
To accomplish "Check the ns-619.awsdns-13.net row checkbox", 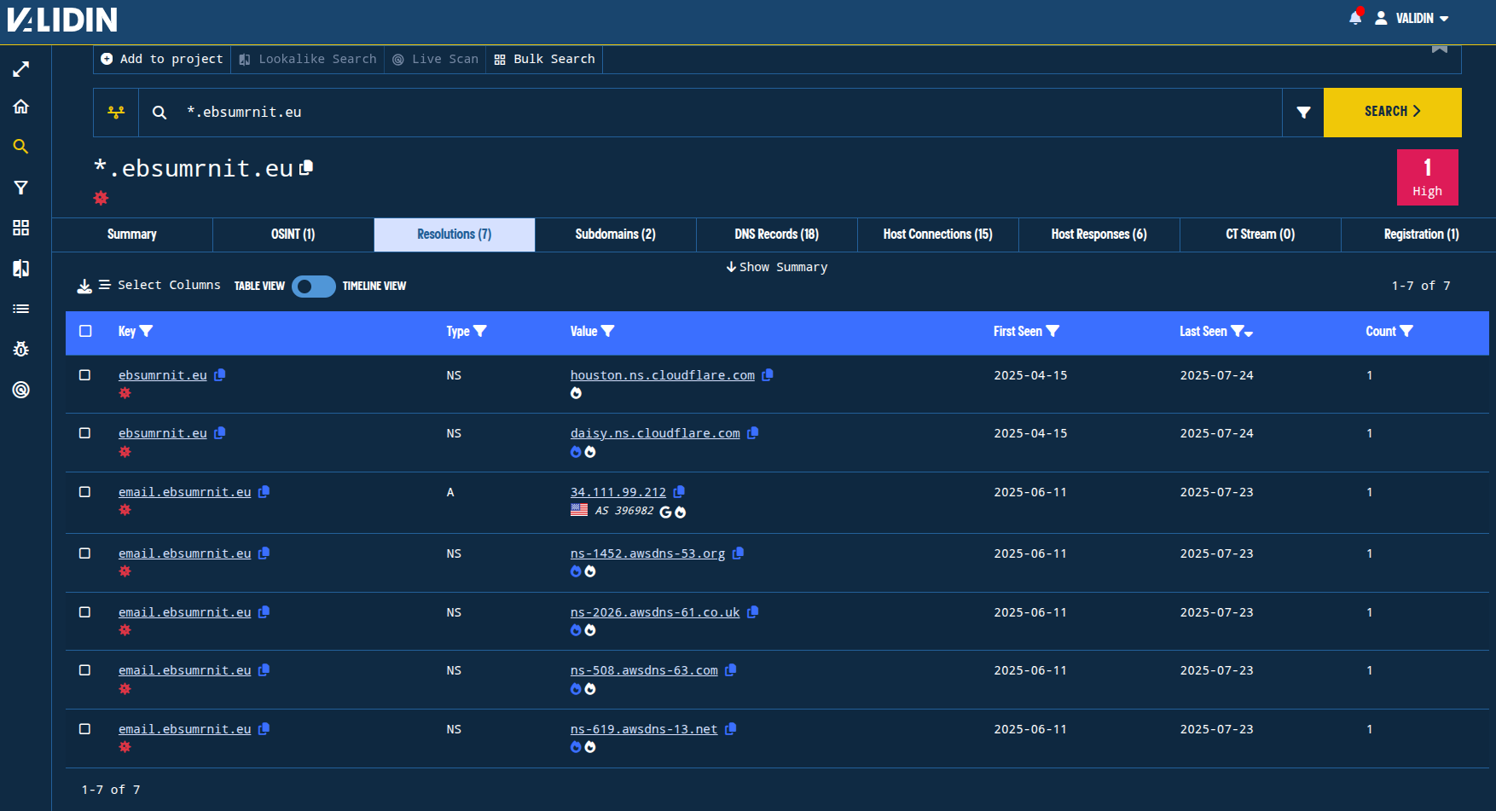I will click(84, 729).
